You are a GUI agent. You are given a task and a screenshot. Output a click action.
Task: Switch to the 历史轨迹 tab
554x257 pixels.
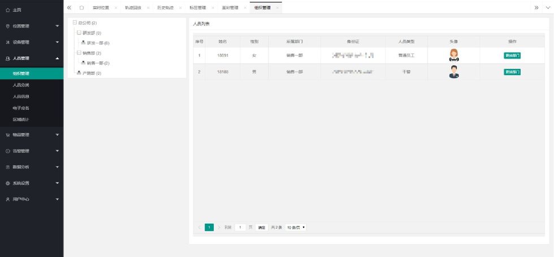166,8
